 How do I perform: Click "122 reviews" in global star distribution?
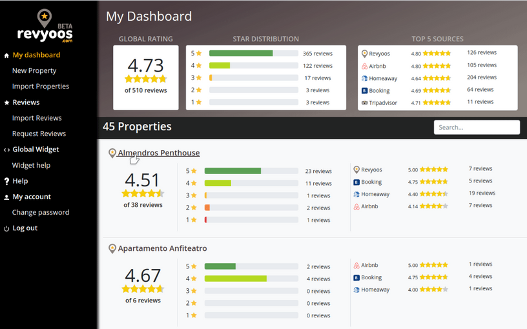(317, 66)
